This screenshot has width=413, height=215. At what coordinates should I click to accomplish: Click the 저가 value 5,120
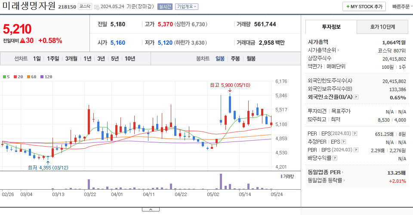[165, 43]
